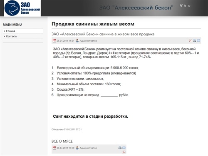This screenshot has height=156, width=208.
Task: Open Контакты menu item
Action: [x=23, y=36]
